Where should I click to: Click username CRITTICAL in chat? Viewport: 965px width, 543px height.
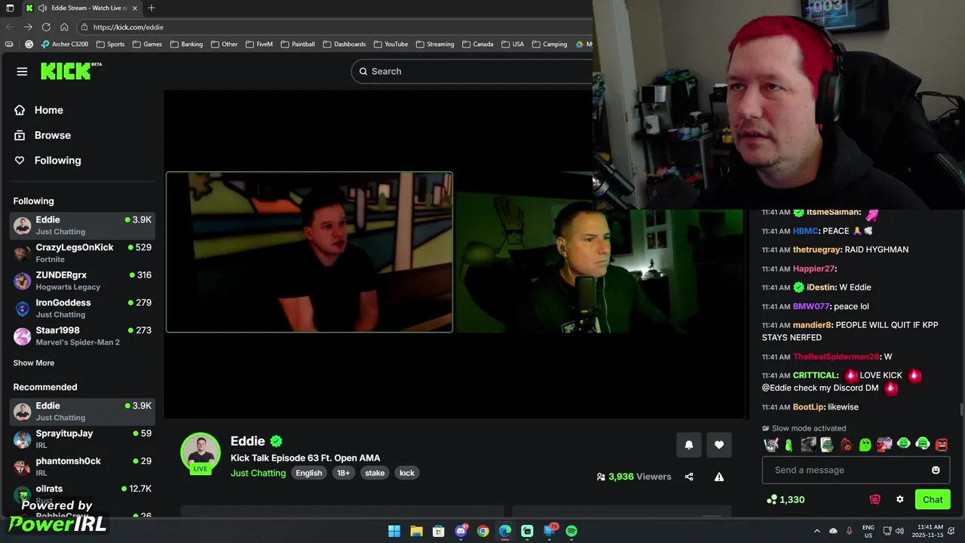[x=814, y=375]
